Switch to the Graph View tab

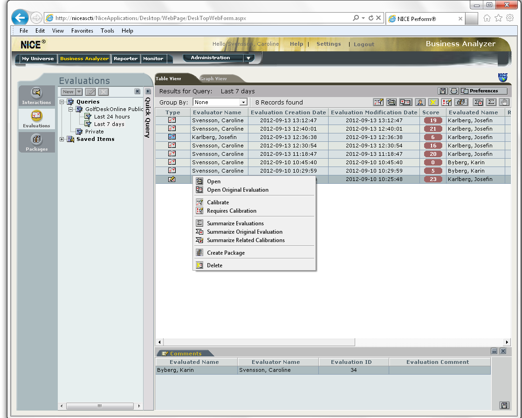(214, 79)
